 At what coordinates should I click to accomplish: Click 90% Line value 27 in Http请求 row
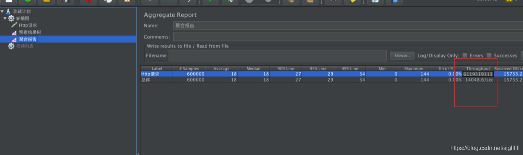point(286,74)
